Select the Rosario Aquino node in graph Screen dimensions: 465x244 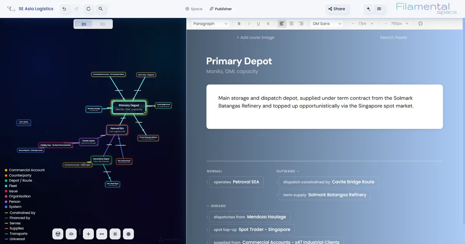88,142
